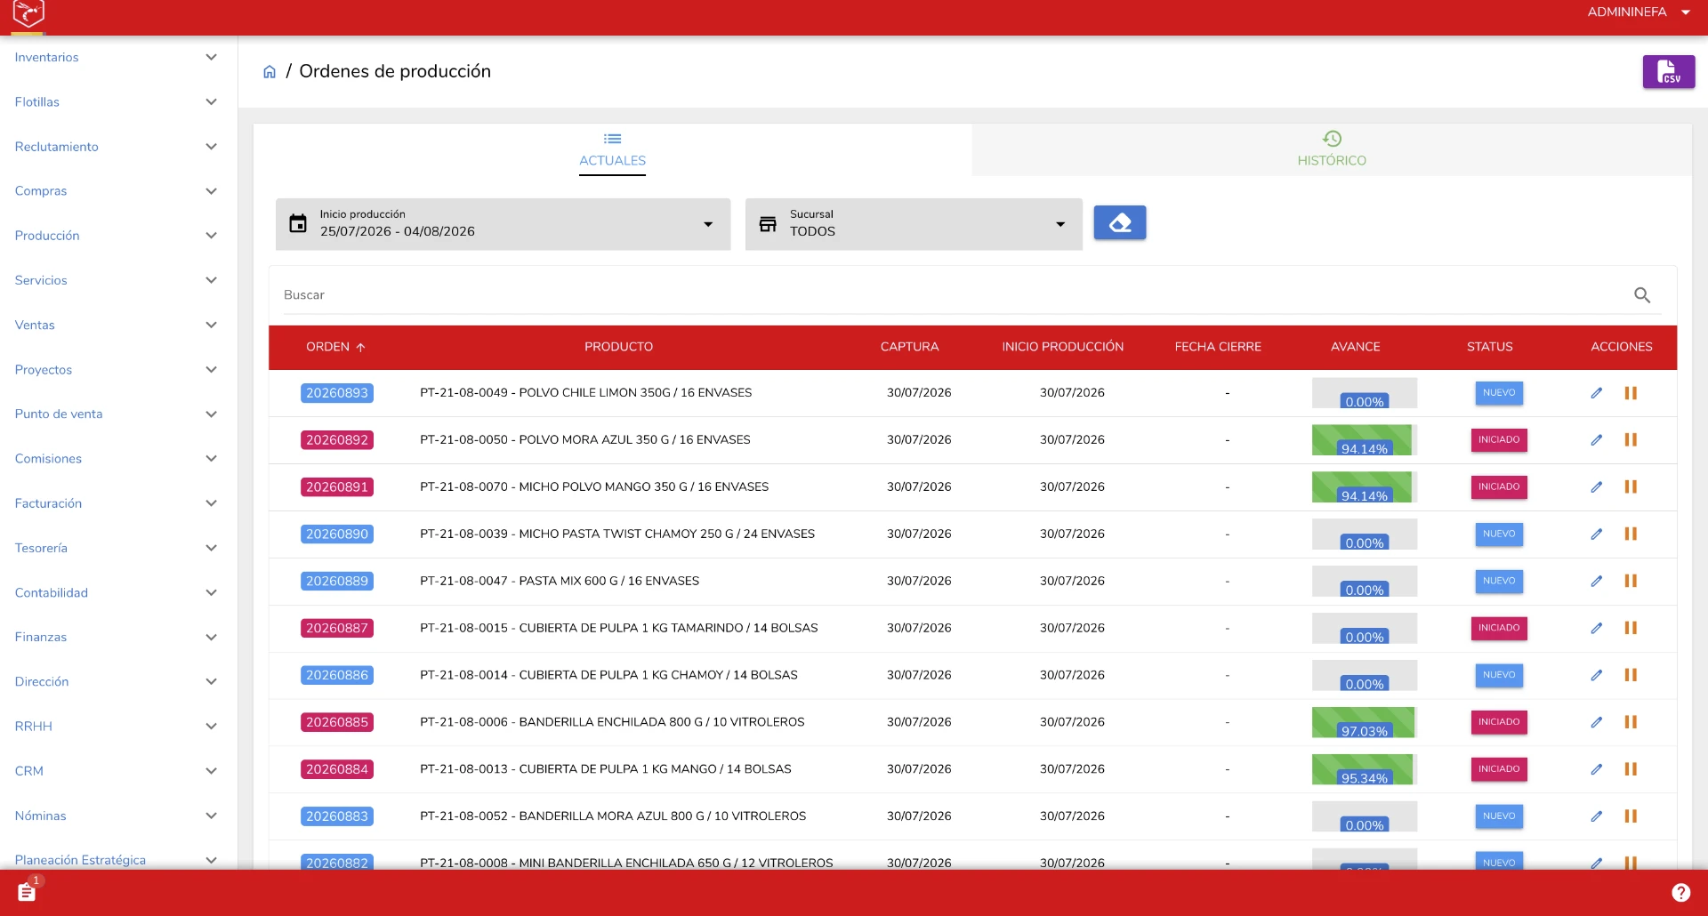Click pencil icon for order 20260885
Screen dimensions: 1708x916
(1597, 722)
